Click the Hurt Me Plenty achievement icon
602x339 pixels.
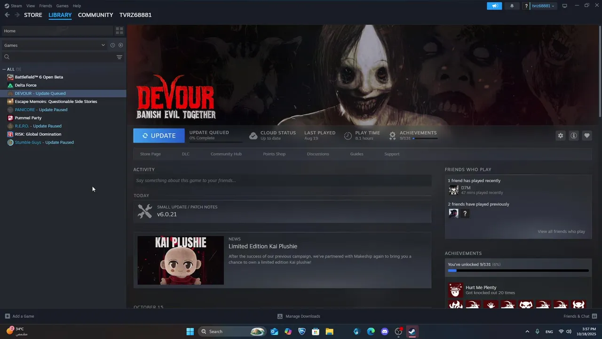pyautogui.click(x=455, y=290)
